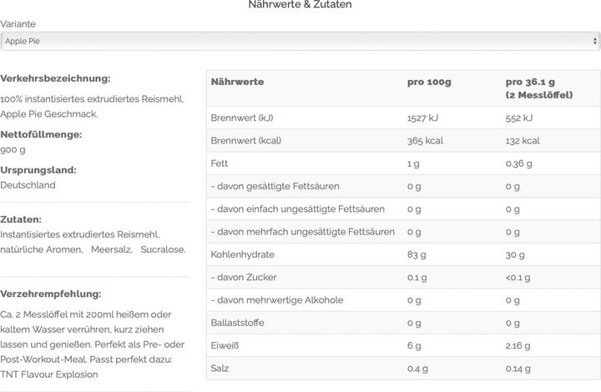Select the Brennwert (kcal) table row
This screenshot has height=392, width=601.
403,141
